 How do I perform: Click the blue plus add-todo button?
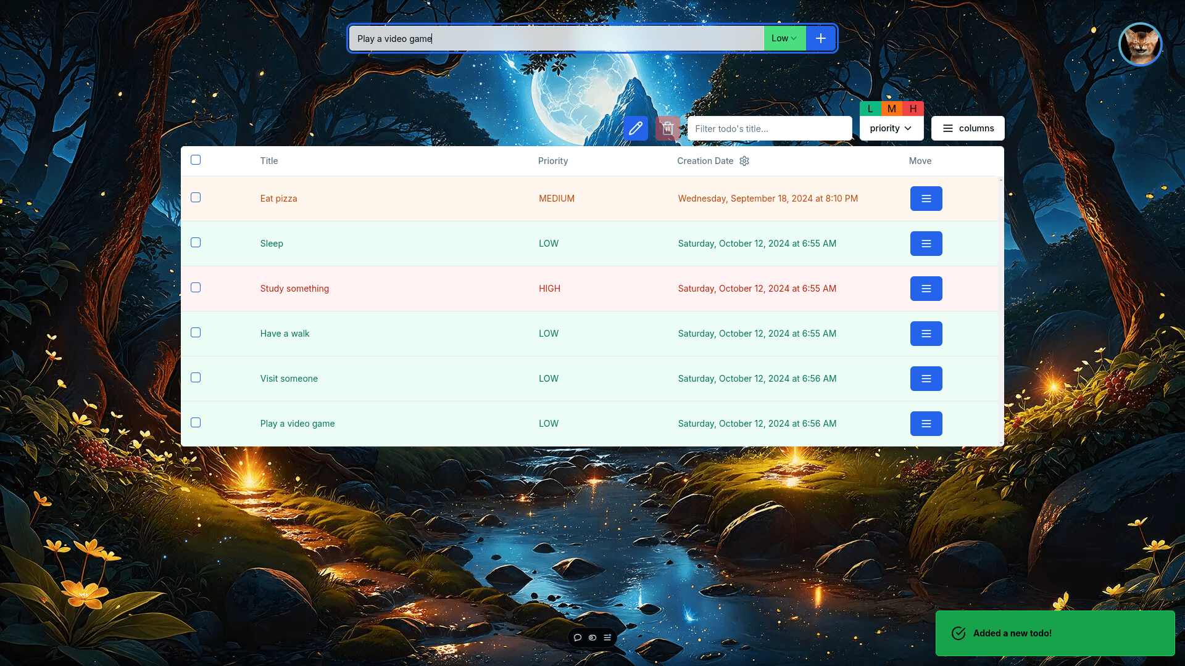[x=820, y=38]
